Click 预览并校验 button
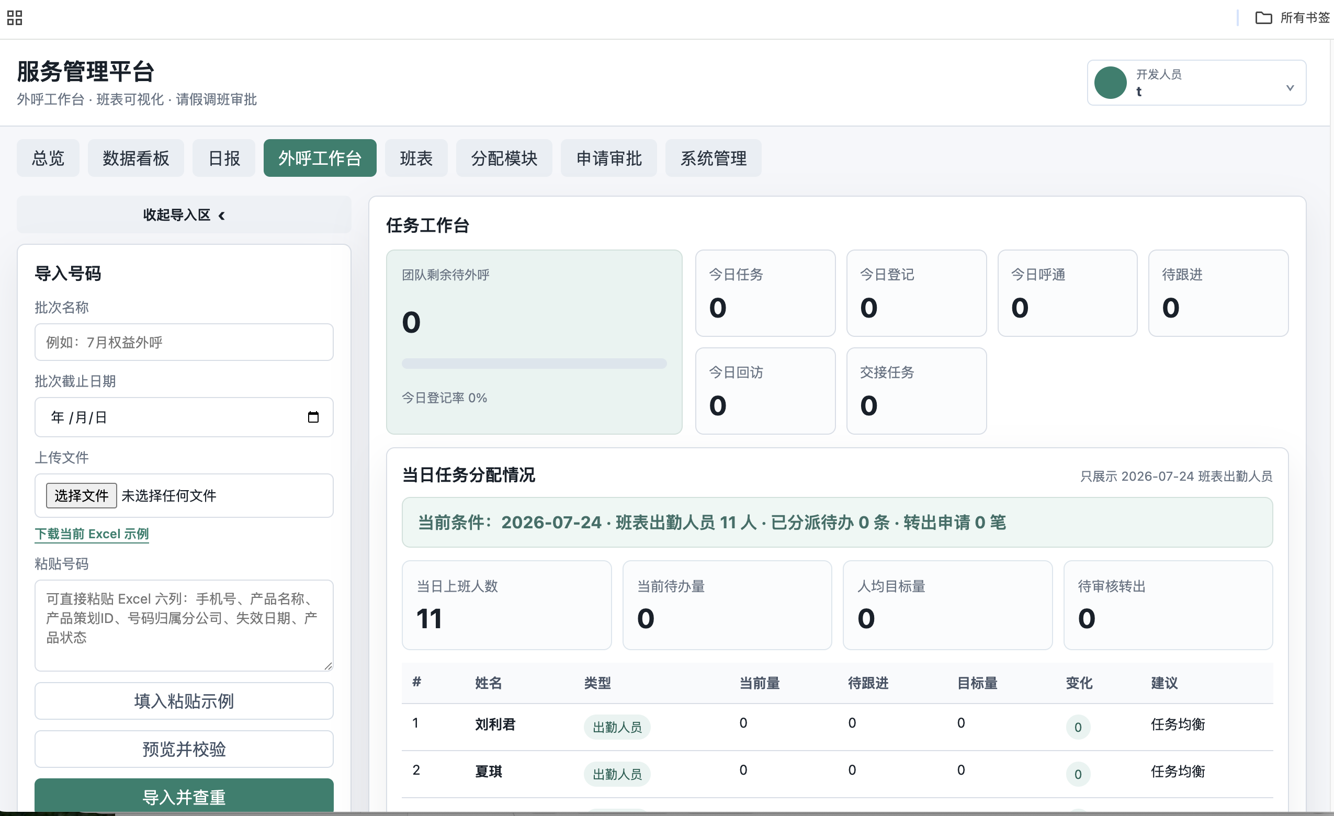 [184, 750]
